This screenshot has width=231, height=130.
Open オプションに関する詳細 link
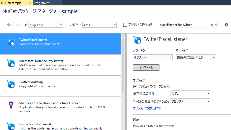tap(147, 108)
